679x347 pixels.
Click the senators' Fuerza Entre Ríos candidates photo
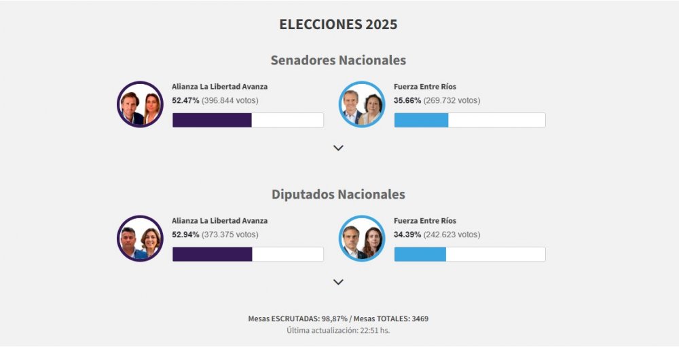(x=362, y=104)
